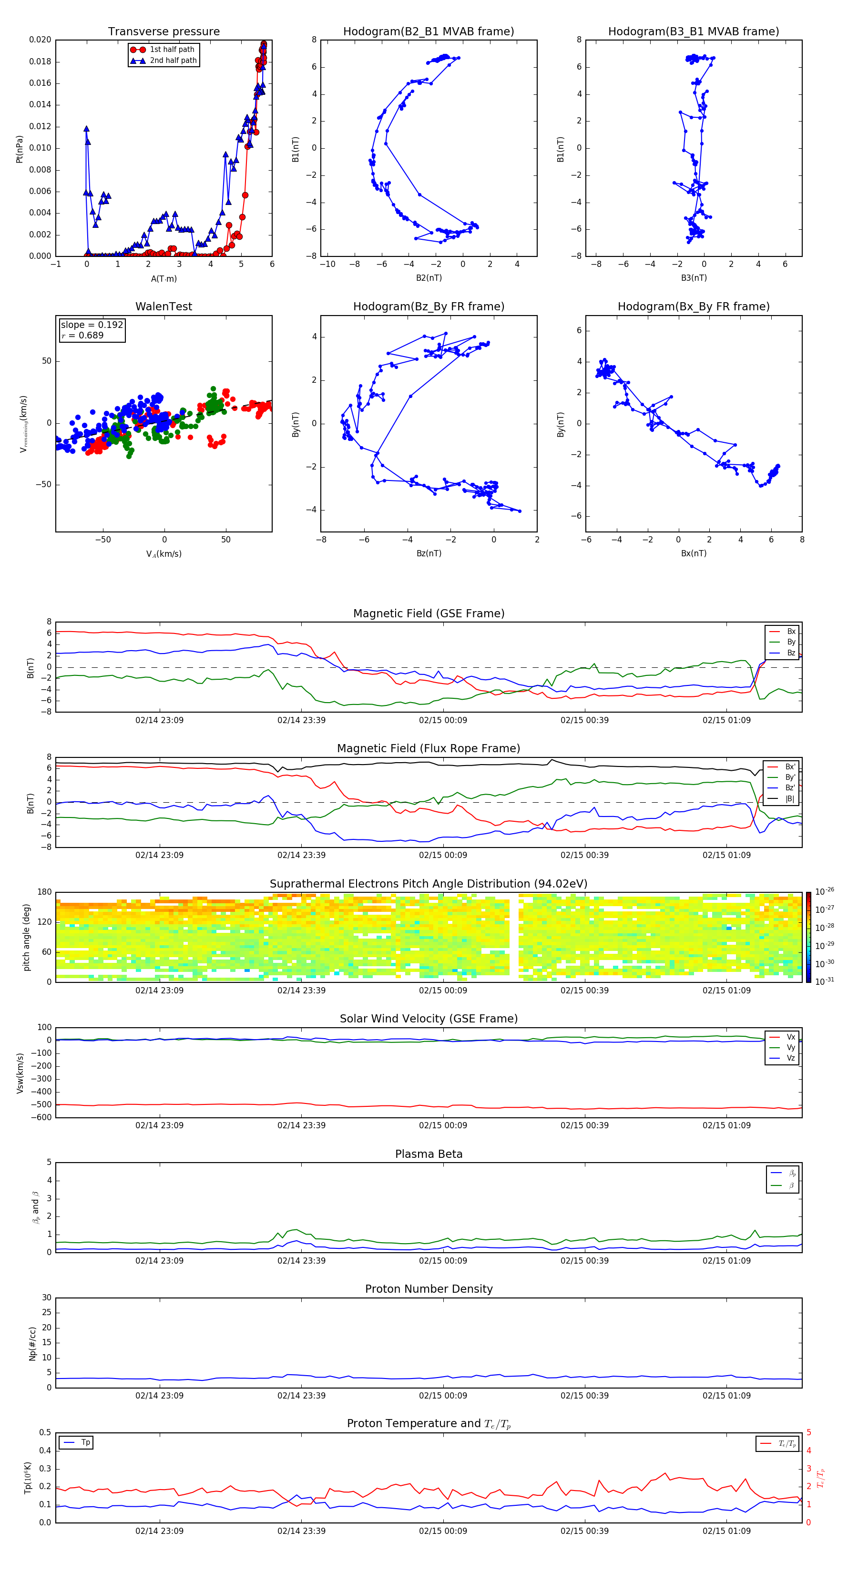
Task: Click 'Hodogram(B3_B1 MVAB frame)' title
Action: point(694,31)
